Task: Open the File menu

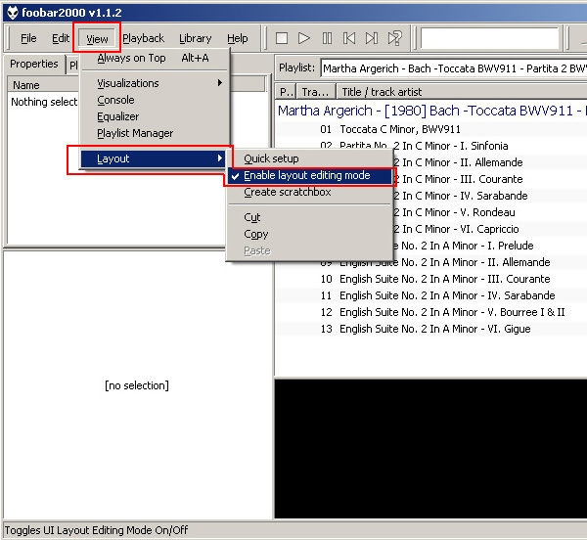Action: [x=28, y=38]
